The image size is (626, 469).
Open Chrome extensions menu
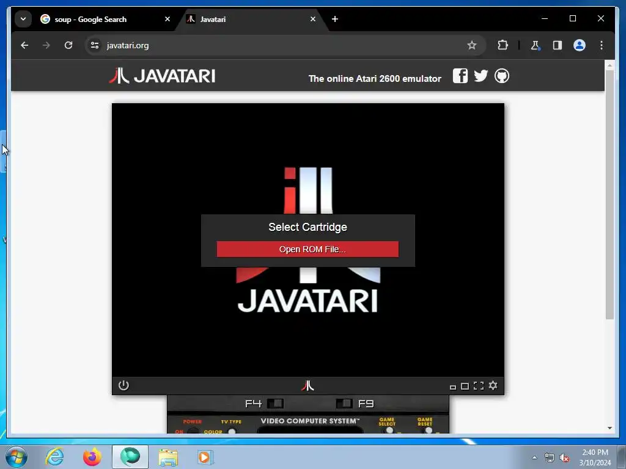pyautogui.click(x=503, y=45)
